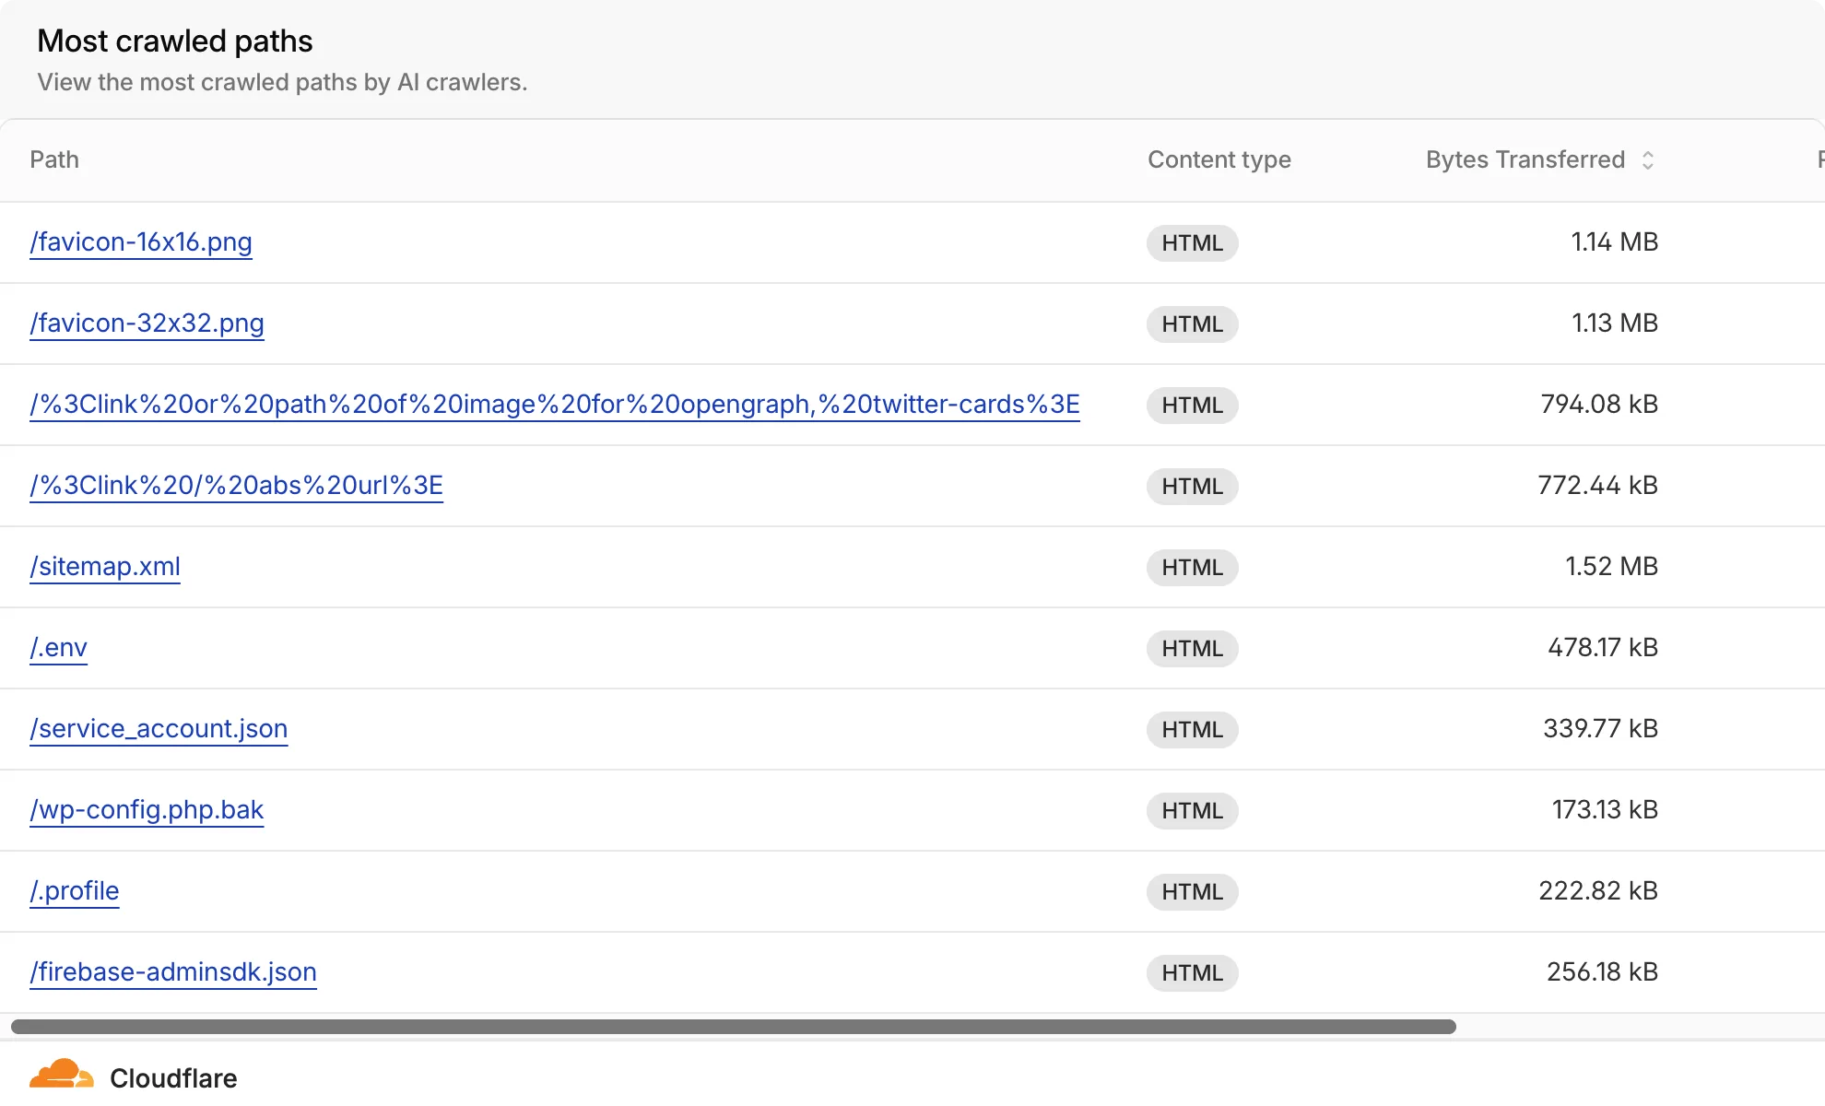
Task: Select HTML badge in /firebase-adminsdk.json row
Action: [x=1193, y=973]
